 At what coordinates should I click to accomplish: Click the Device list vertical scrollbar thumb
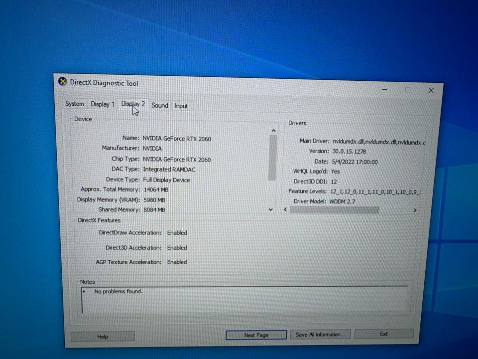(272, 158)
